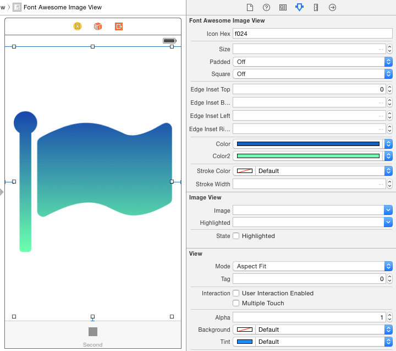Open the Mode Aspect Fit dropdown
The image size is (396, 351).
(x=312, y=266)
